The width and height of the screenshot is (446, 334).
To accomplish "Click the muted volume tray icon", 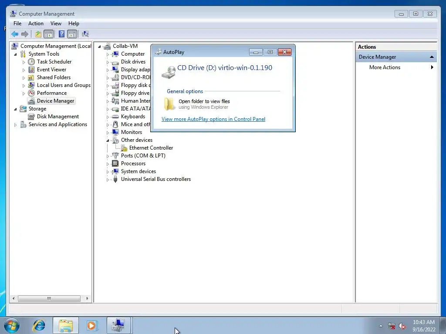I will [402, 326].
